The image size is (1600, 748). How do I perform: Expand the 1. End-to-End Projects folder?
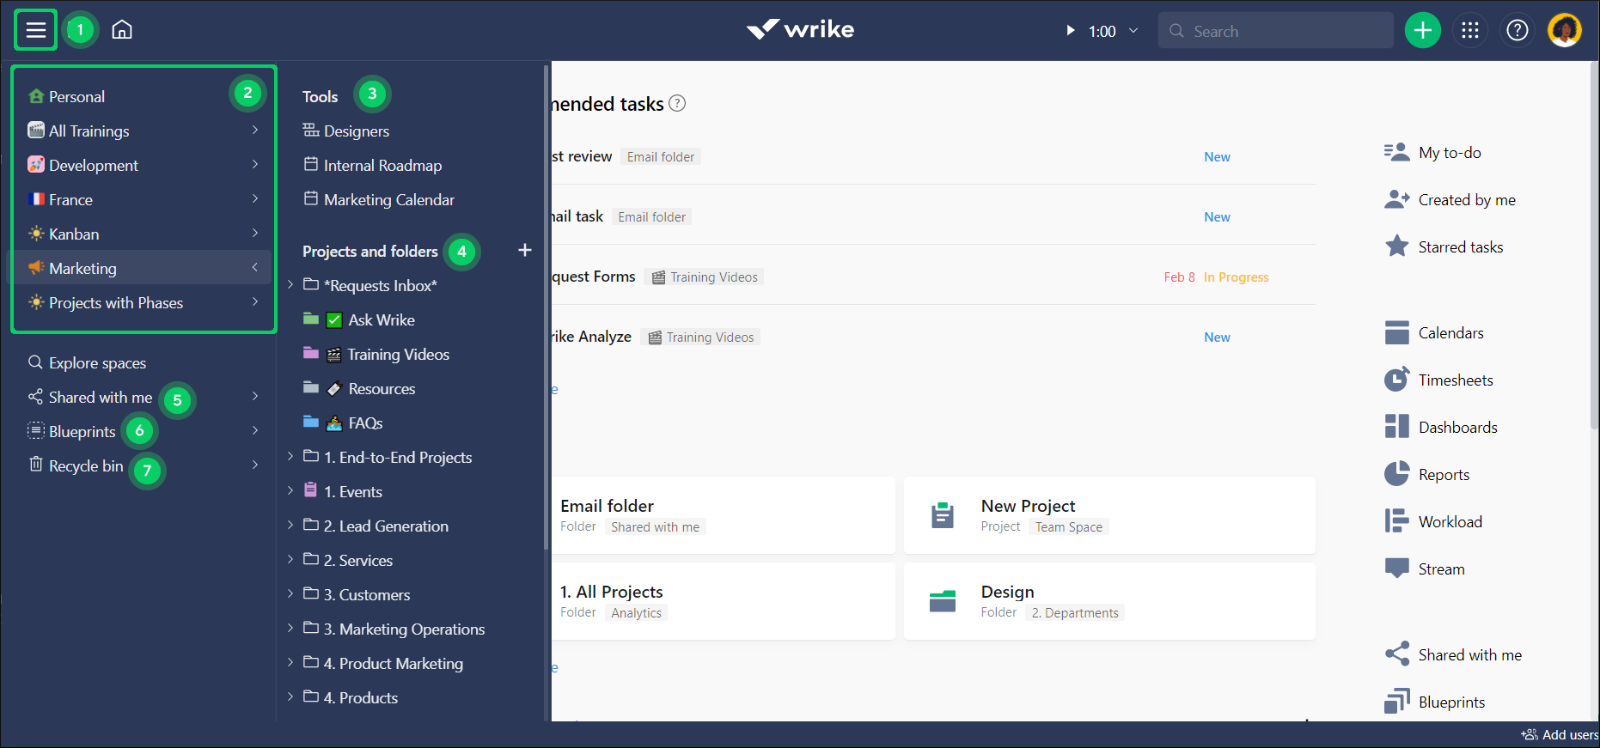(x=290, y=456)
